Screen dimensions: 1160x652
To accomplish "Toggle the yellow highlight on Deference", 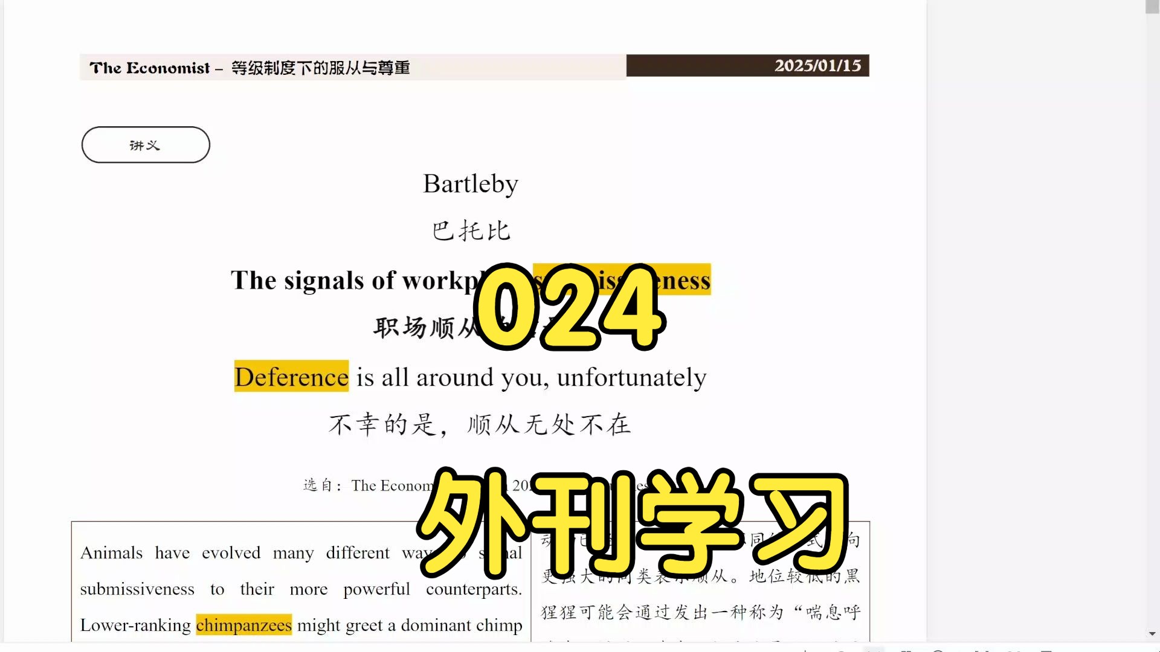I will tap(291, 377).
